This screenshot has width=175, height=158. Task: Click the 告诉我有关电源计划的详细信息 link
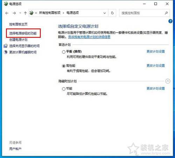pyautogui.click(x=89, y=37)
